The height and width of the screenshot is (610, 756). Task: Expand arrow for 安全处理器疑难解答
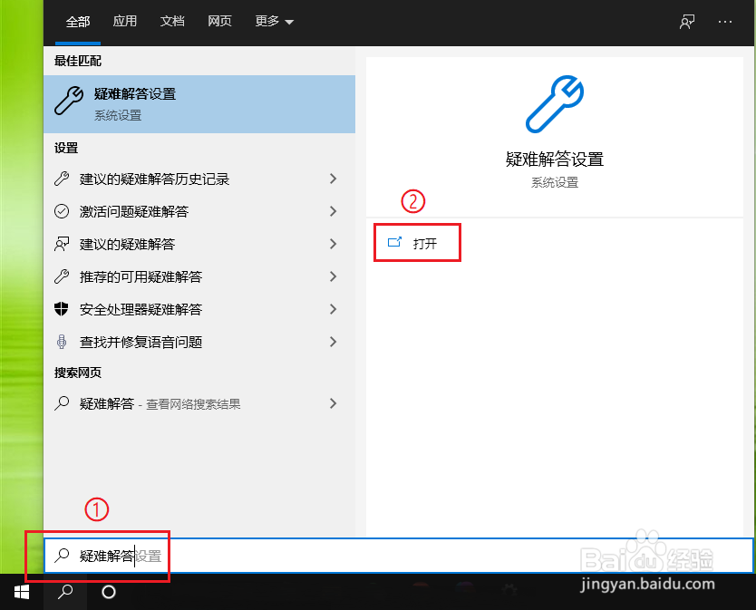click(333, 309)
